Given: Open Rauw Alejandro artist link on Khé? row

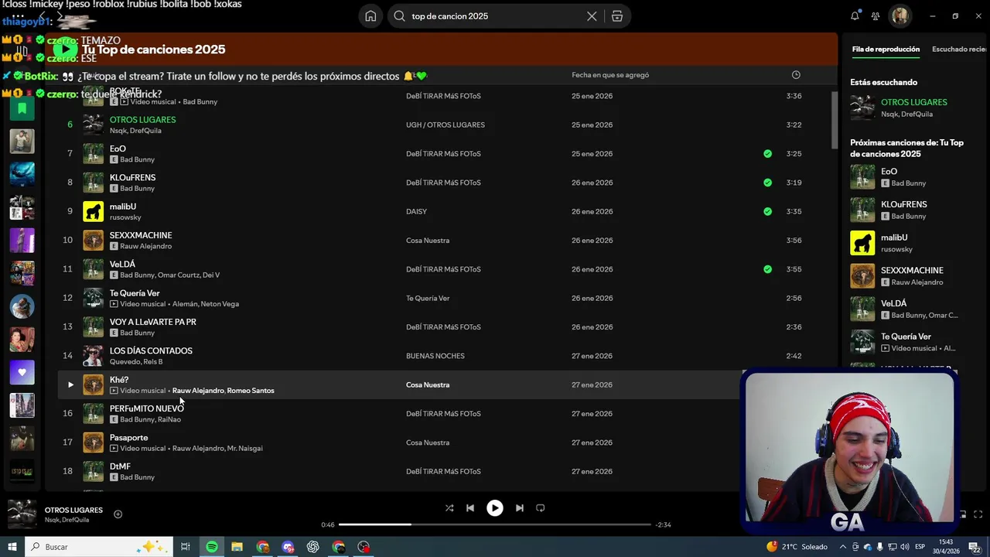Looking at the screenshot, I should (x=198, y=391).
